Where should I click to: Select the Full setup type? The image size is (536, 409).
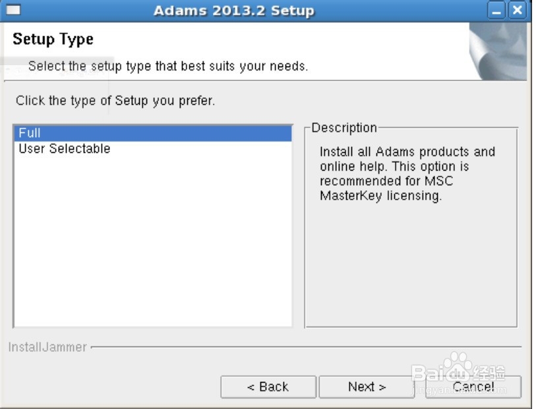tap(153, 133)
